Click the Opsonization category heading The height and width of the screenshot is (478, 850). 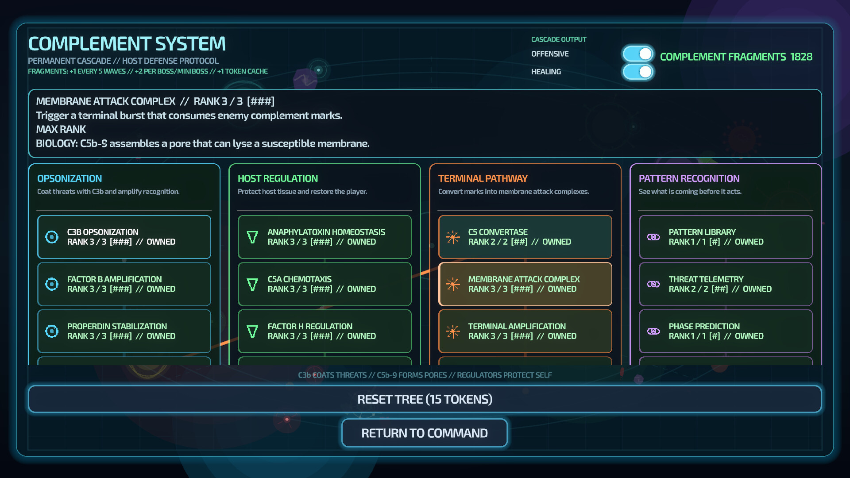(70, 178)
